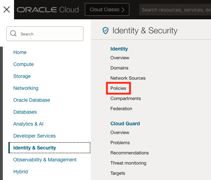The width and height of the screenshot is (211, 180).
Task: Select Networking in the side menu
Action: (x=26, y=88)
